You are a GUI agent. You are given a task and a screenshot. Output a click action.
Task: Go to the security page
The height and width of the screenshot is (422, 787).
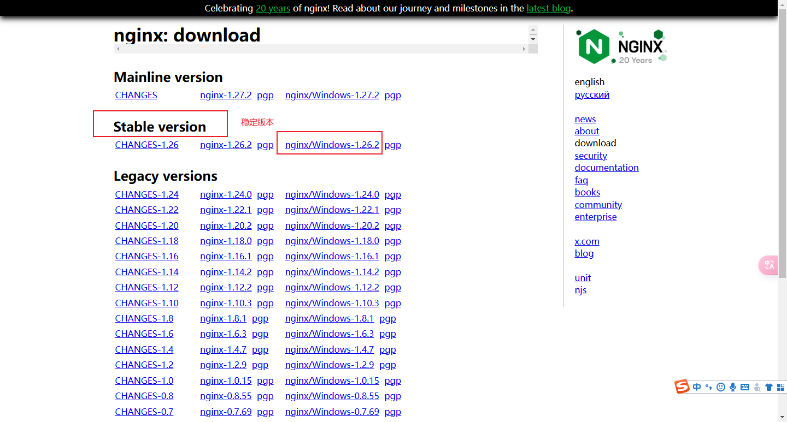coord(591,156)
